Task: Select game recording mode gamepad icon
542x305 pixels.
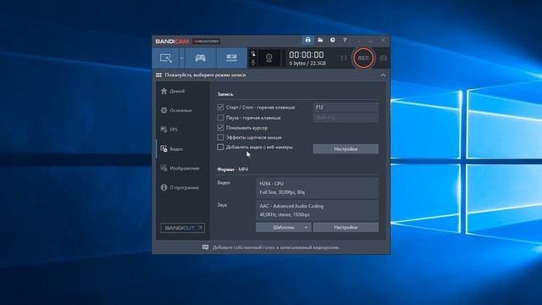Action: coord(201,58)
